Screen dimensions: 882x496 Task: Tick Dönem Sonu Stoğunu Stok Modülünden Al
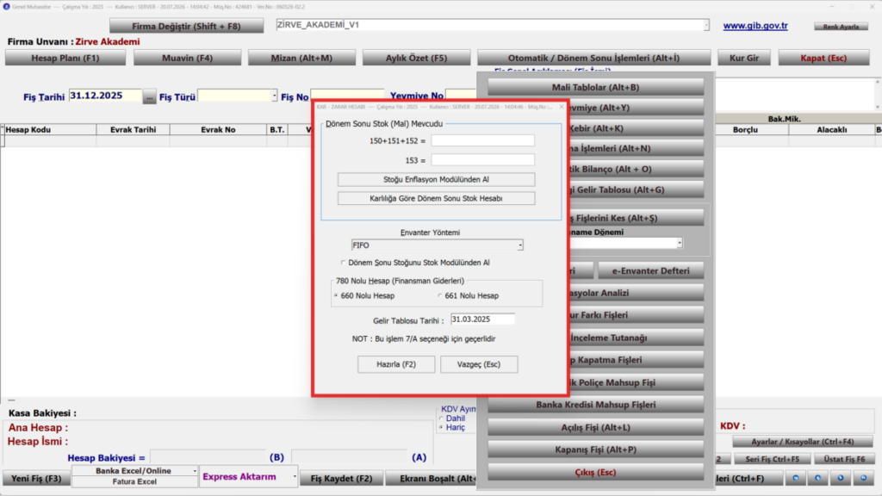click(343, 263)
